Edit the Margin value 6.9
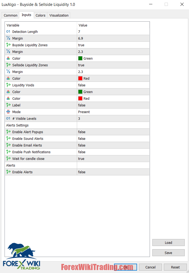 point(113,38)
